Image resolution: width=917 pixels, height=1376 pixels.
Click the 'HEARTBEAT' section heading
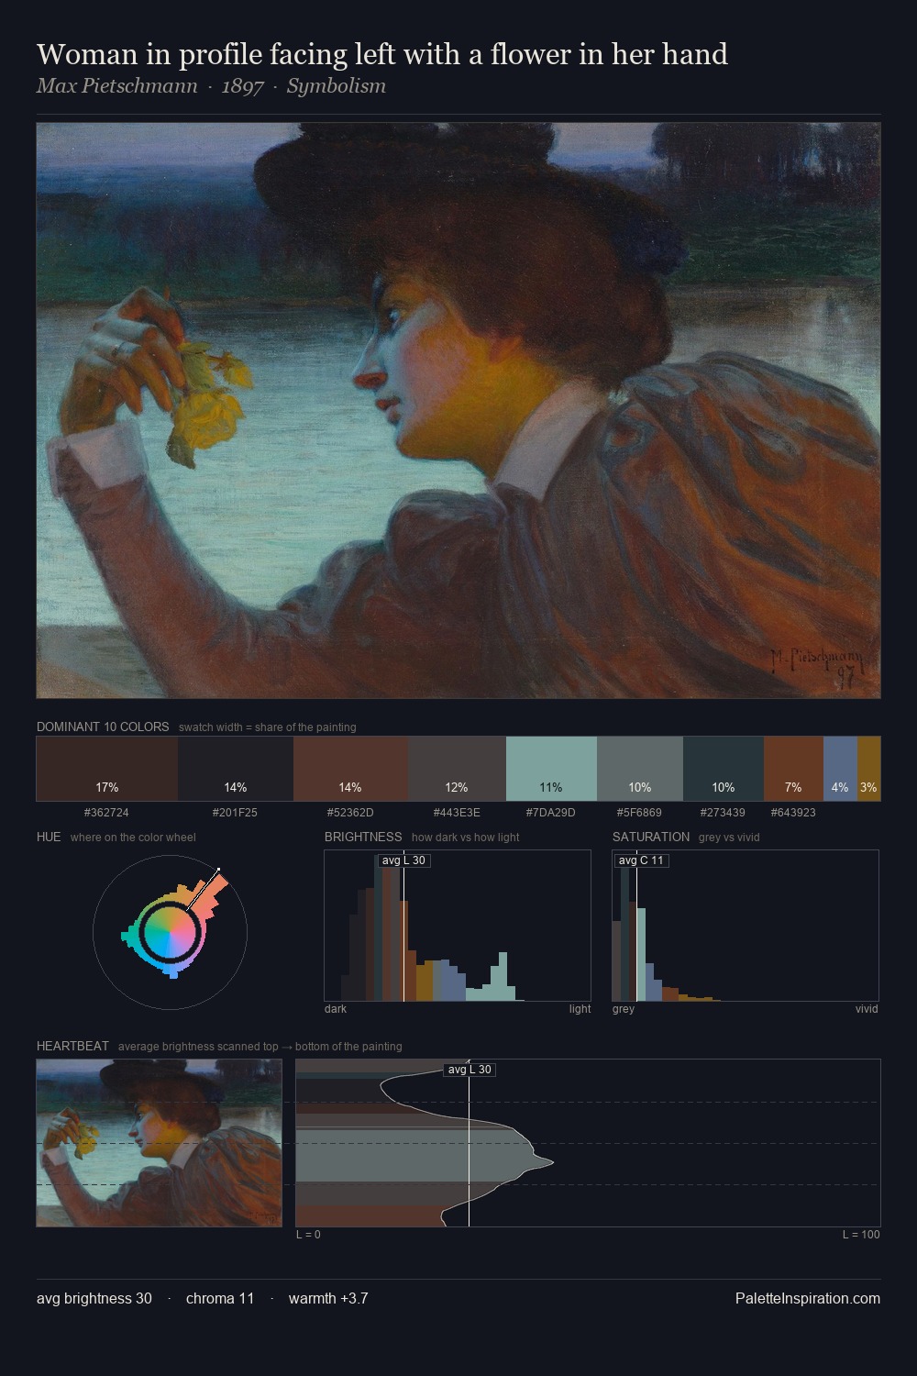(x=72, y=1046)
